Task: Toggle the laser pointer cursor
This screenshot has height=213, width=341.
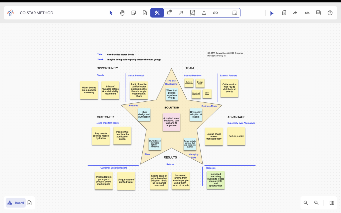Action: pyautogui.click(x=272, y=13)
